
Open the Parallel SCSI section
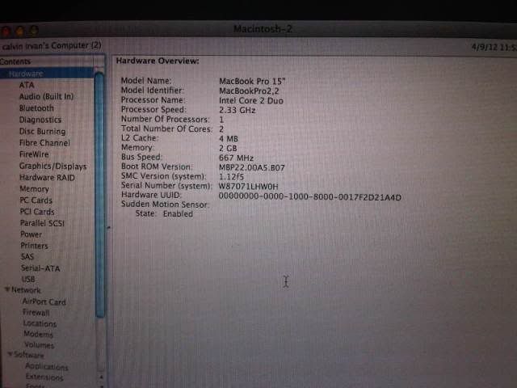[x=42, y=223]
